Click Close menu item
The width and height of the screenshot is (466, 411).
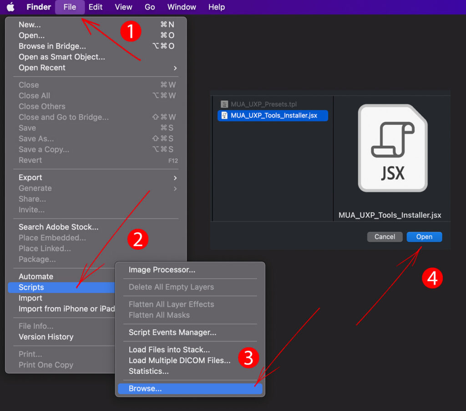coord(96,85)
